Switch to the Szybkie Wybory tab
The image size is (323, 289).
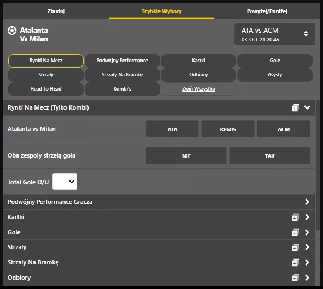pos(162,11)
